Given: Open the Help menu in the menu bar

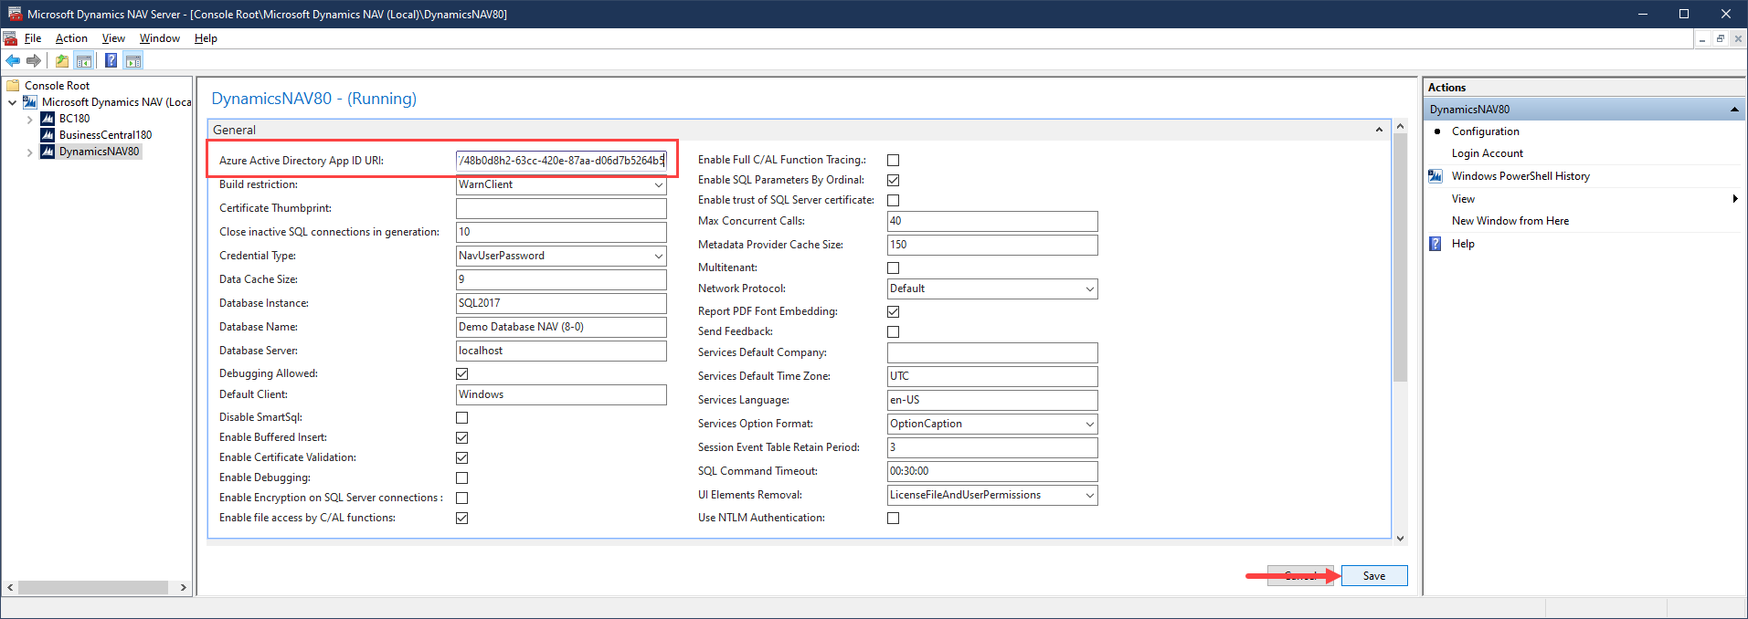Looking at the screenshot, I should pyautogui.click(x=206, y=38).
